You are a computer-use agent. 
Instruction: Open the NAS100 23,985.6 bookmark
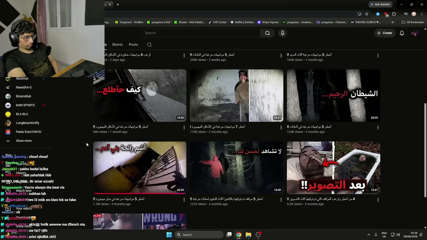(366, 22)
